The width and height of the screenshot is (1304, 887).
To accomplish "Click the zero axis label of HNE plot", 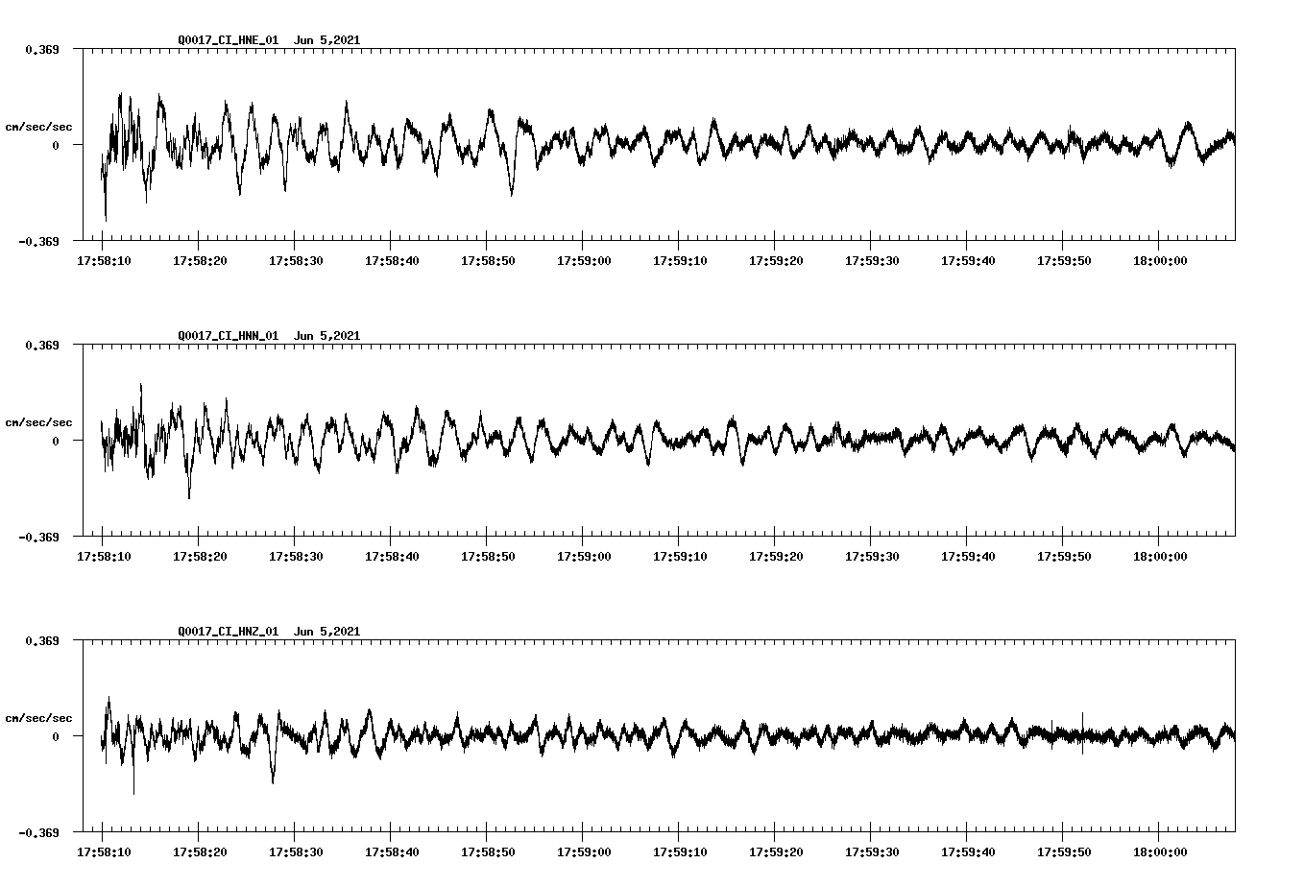I will tap(56, 145).
